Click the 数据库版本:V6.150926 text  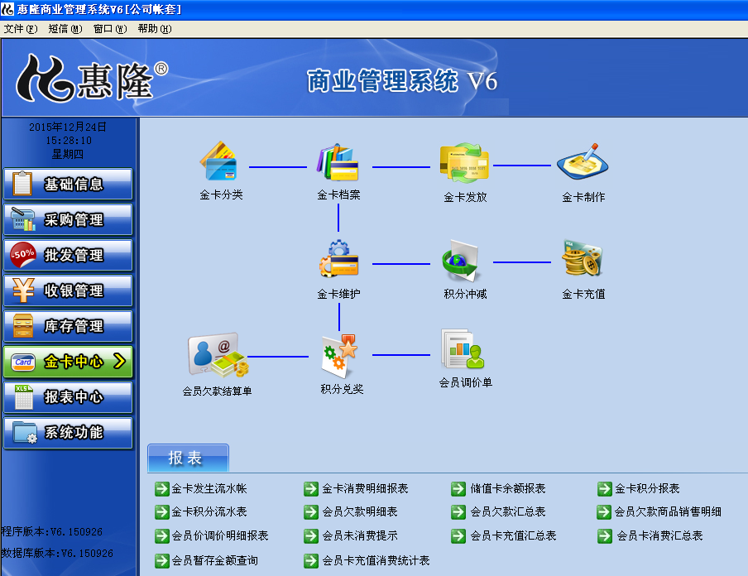pos(57,553)
